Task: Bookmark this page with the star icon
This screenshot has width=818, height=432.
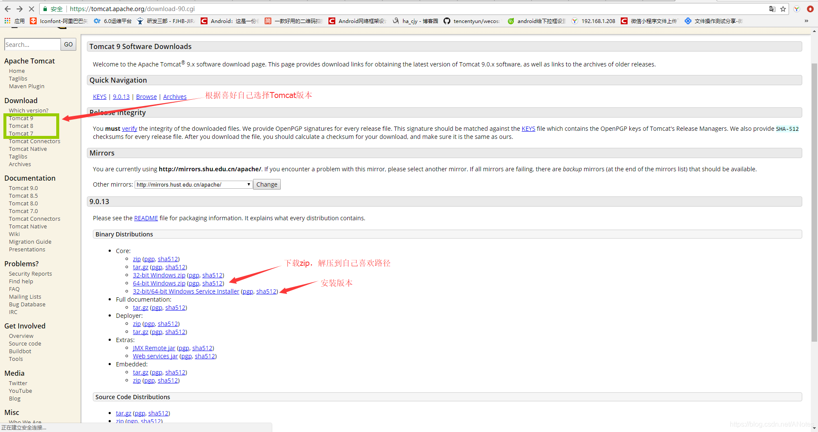Action: (x=783, y=9)
